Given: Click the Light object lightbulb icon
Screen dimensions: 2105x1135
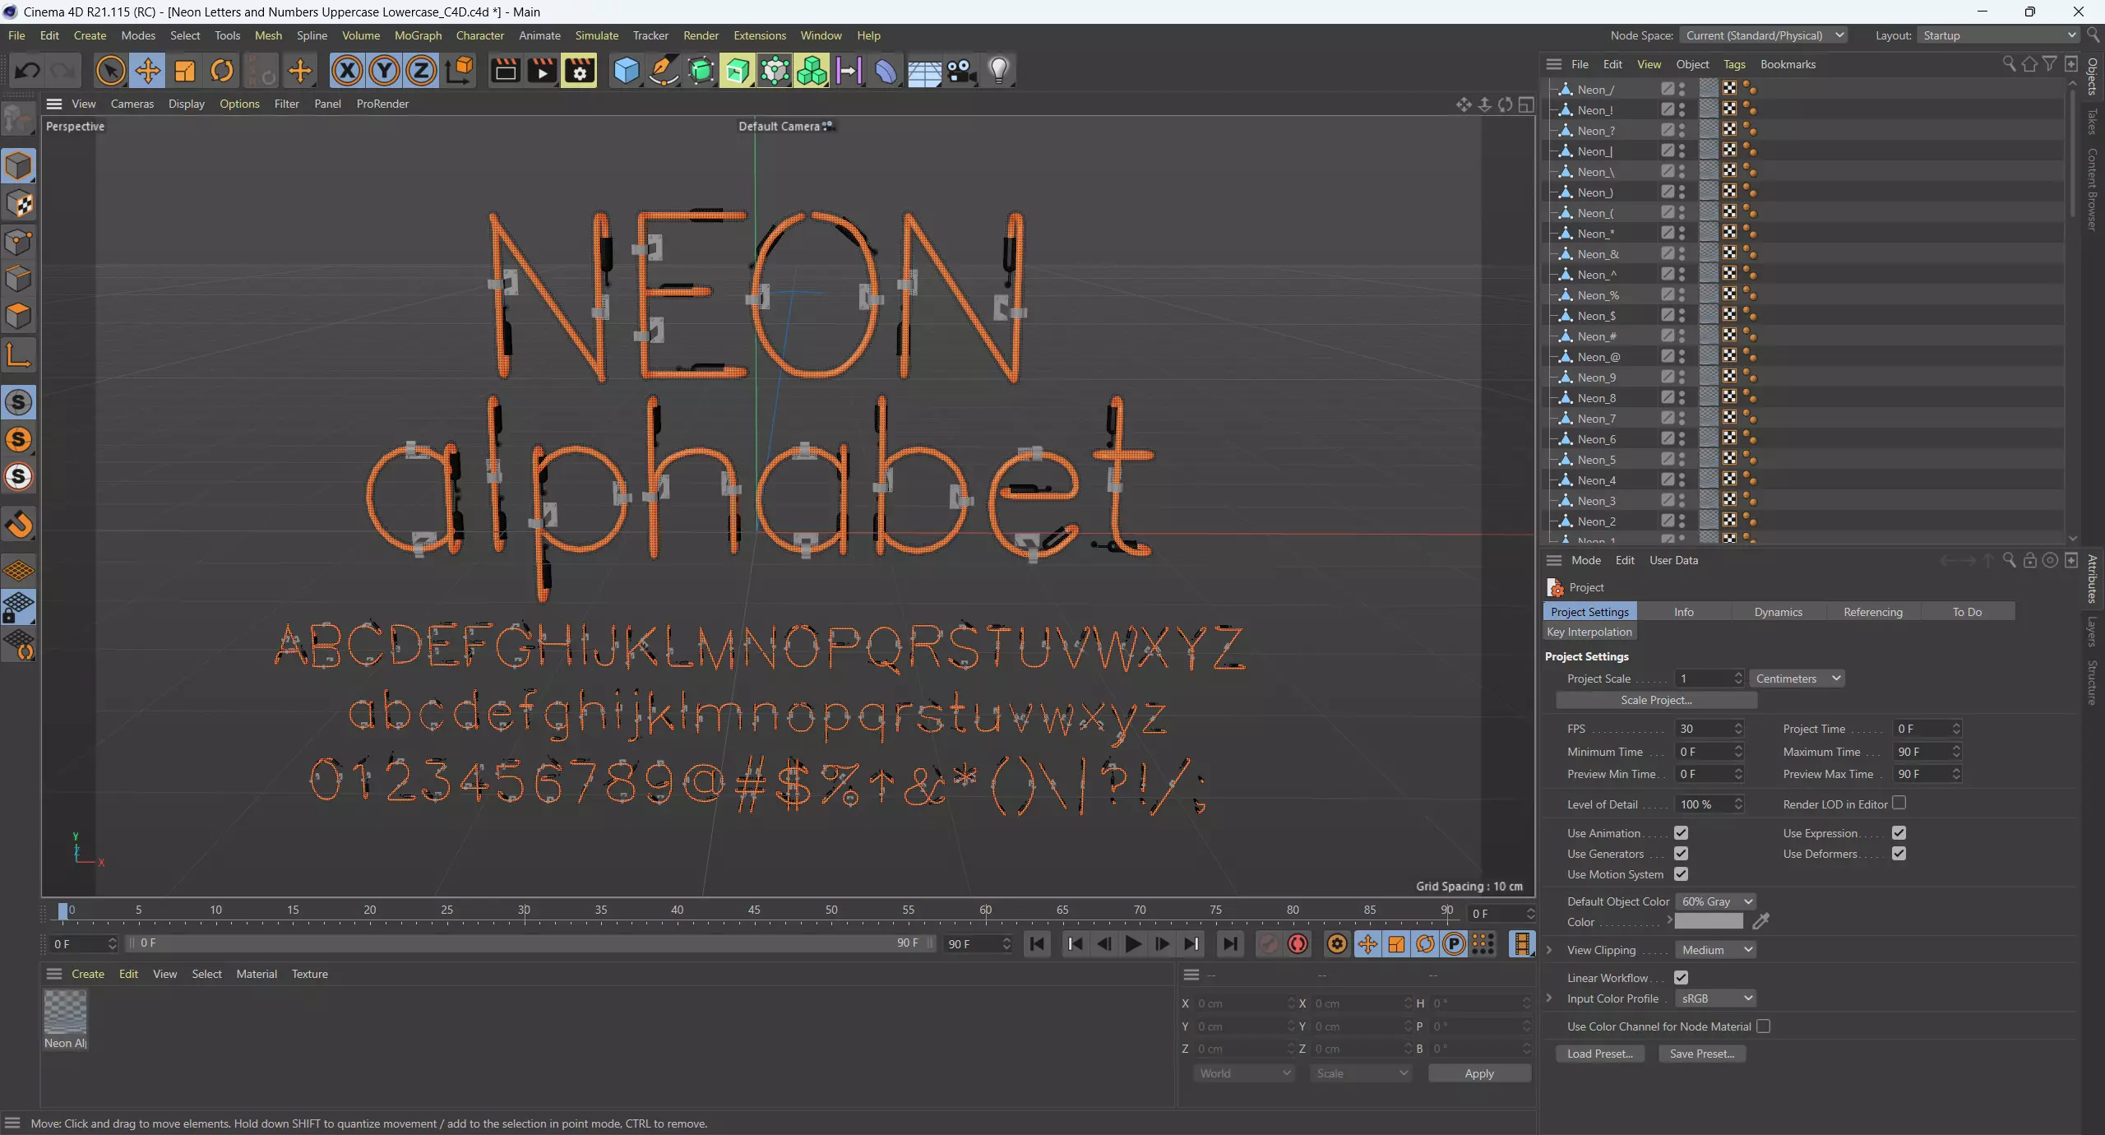Looking at the screenshot, I should (x=998, y=71).
